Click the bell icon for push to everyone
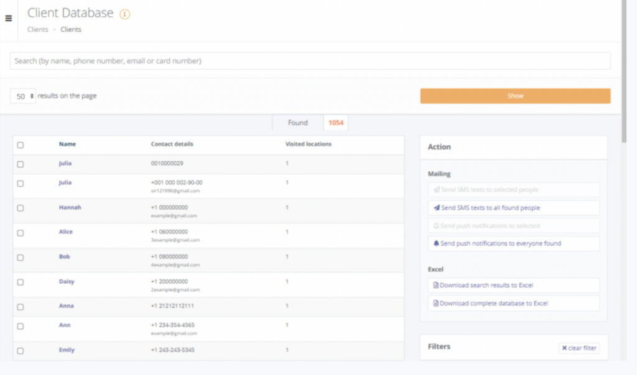Image resolution: width=637 pixels, height=375 pixels. pyautogui.click(x=436, y=244)
